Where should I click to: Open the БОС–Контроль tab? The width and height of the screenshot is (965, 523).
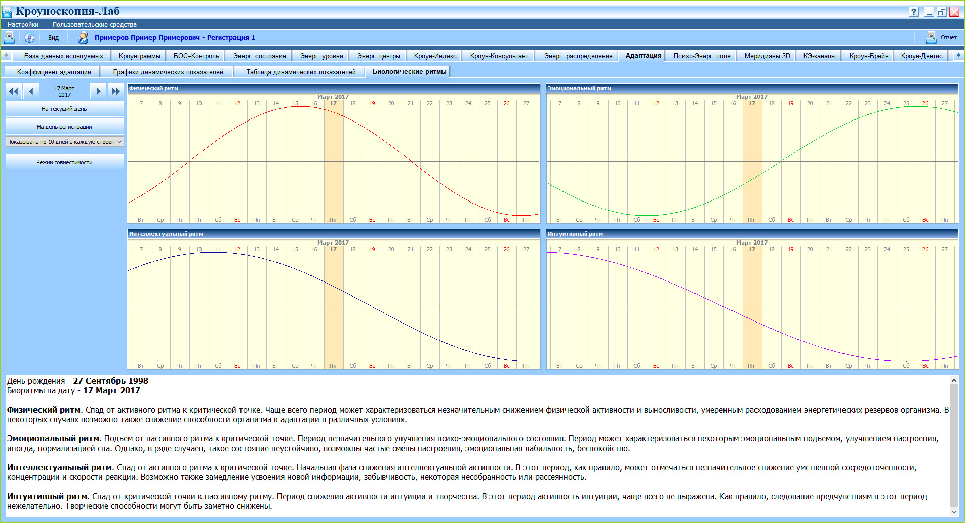point(196,56)
